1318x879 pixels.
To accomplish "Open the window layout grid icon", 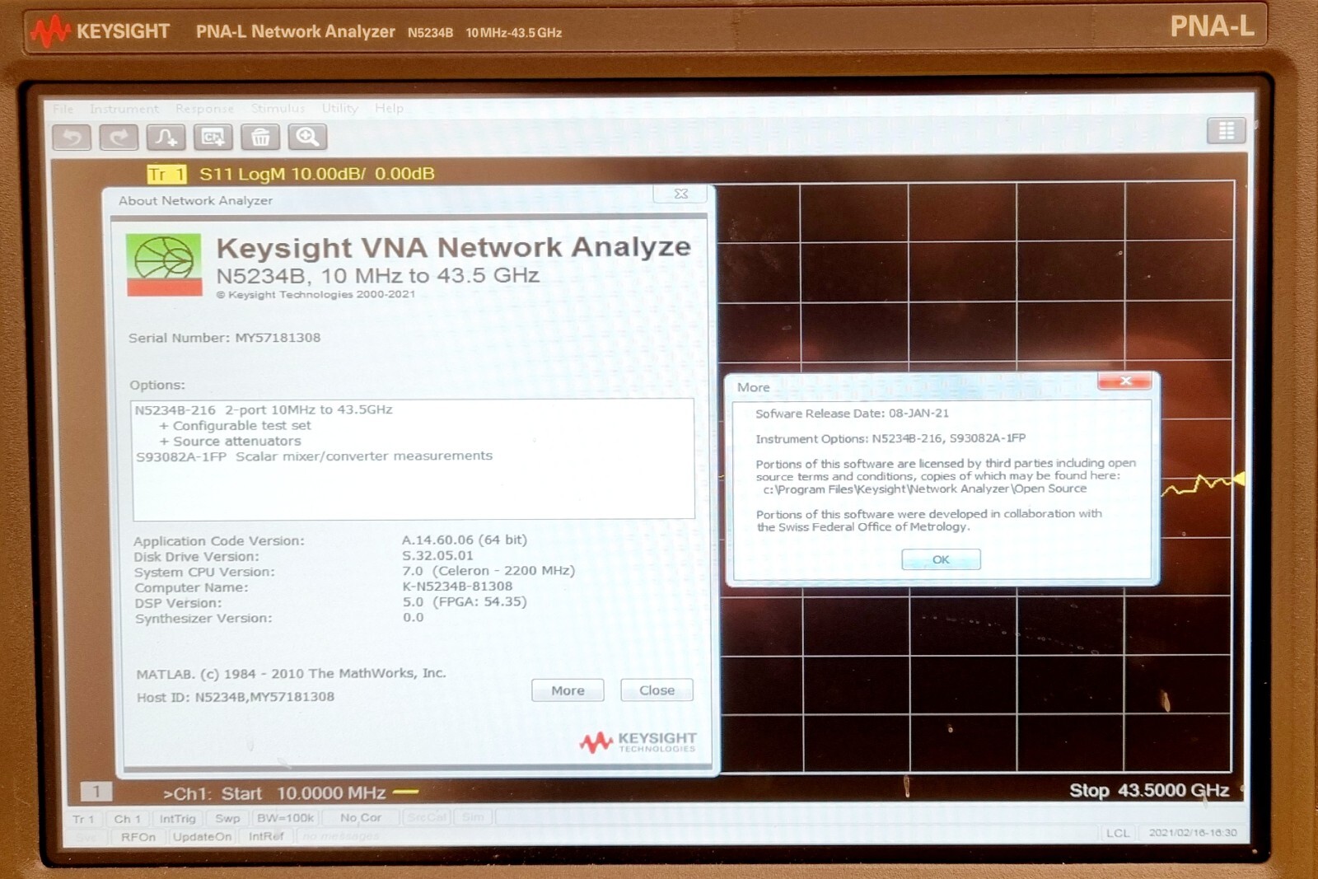I will pyautogui.click(x=1227, y=132).
